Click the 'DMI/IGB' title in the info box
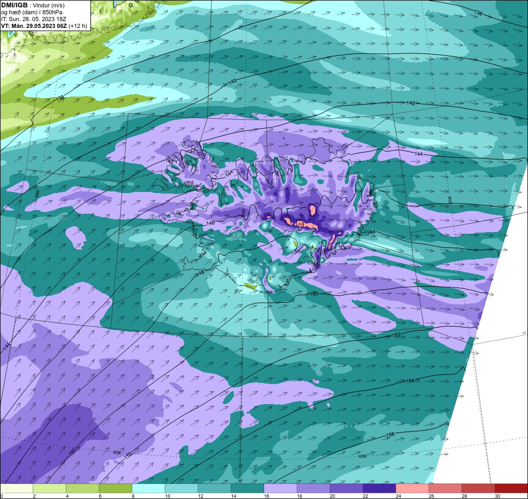 pyautogui.click(x=14, y=5)
